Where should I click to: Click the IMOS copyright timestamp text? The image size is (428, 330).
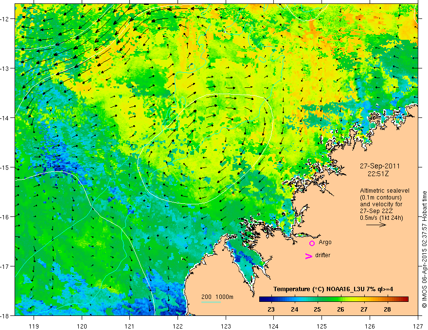coord(424,249)
